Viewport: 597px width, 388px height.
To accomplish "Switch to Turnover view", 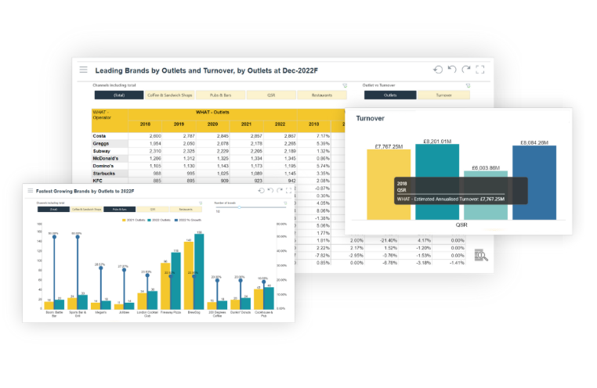I will 443,95.
